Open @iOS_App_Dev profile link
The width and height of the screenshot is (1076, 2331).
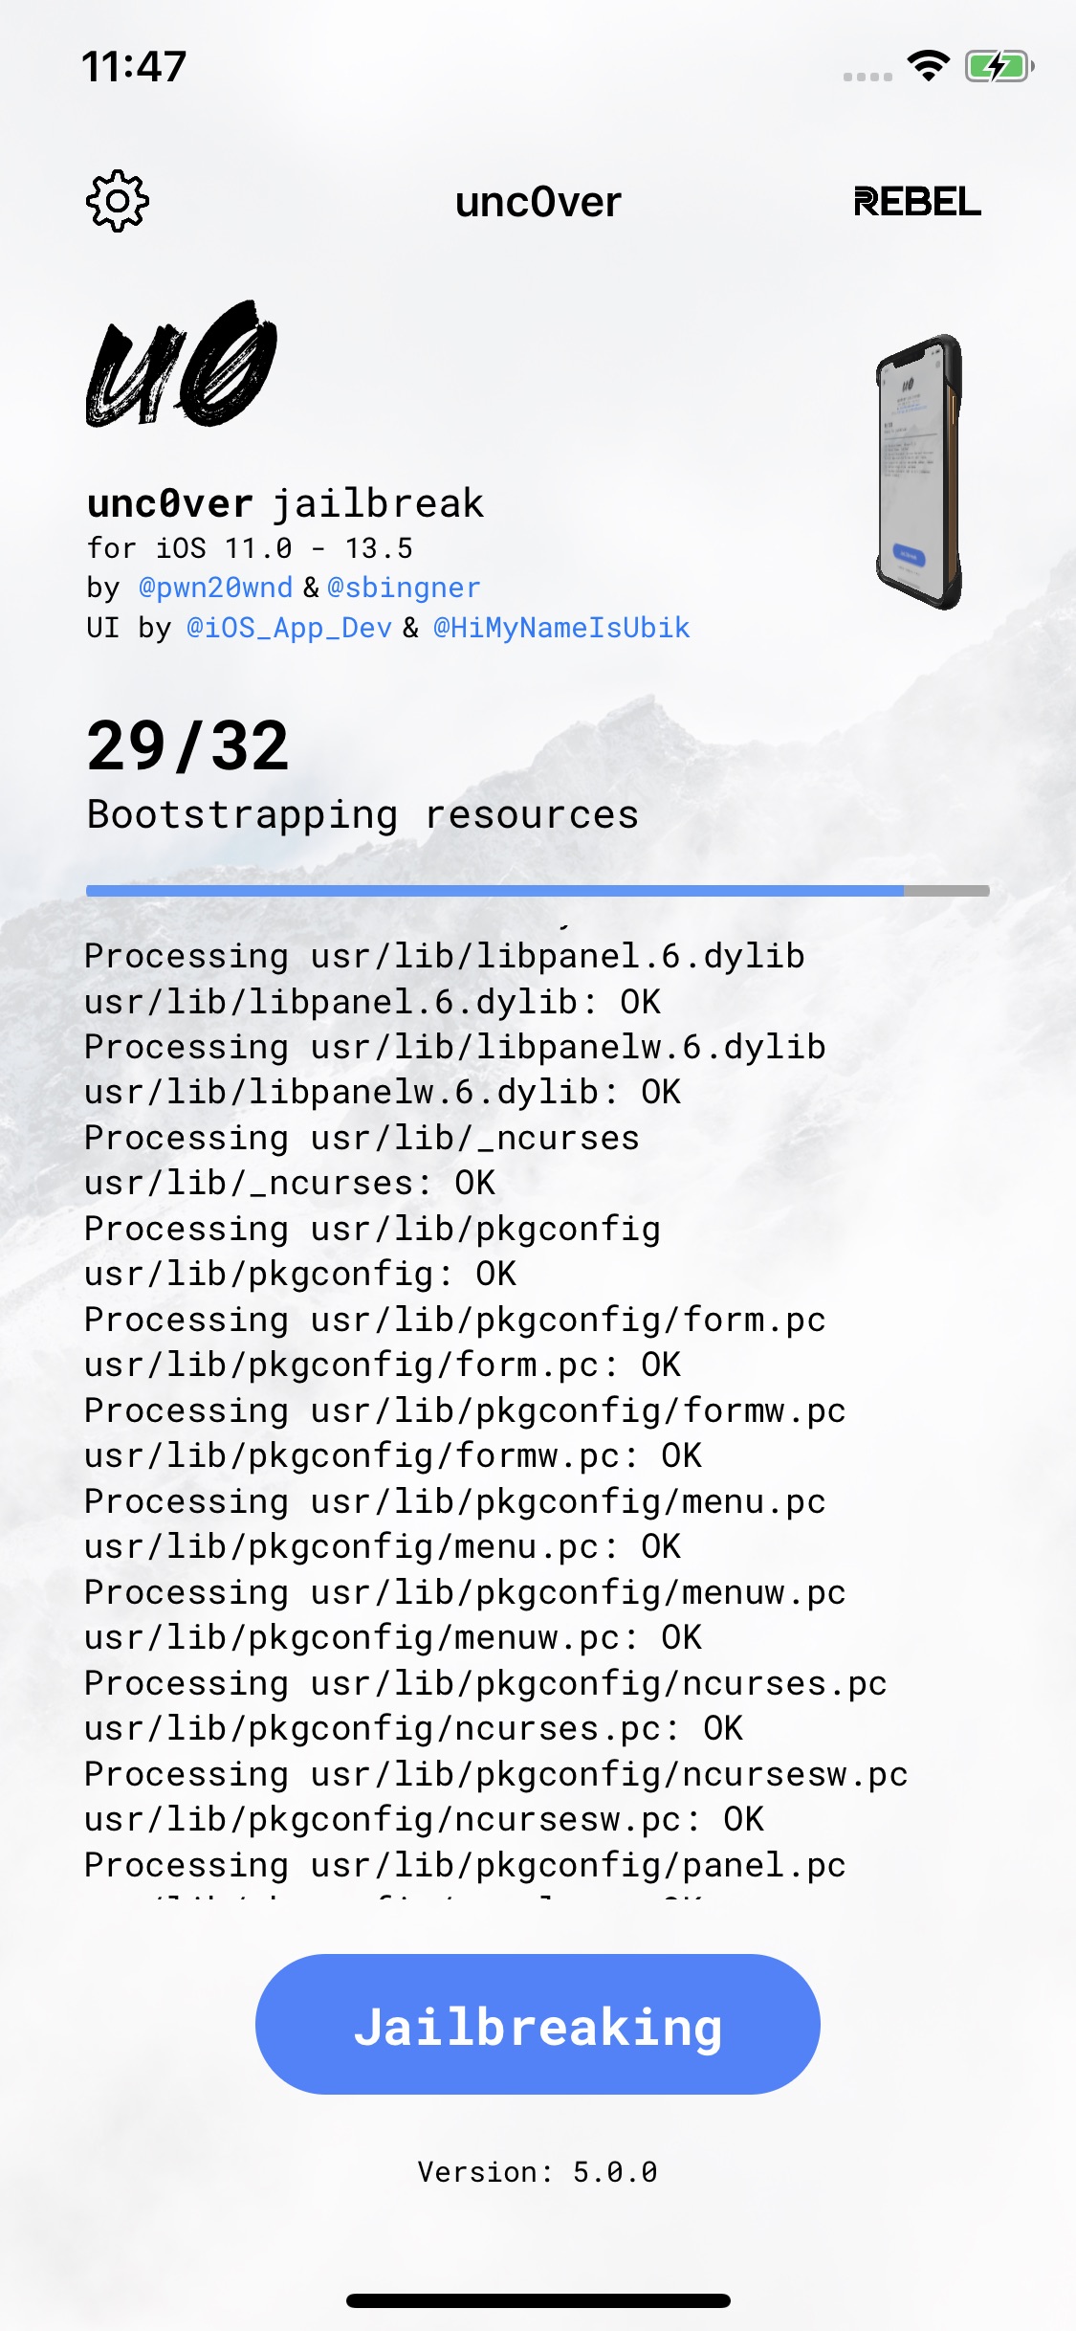(289, 628)
